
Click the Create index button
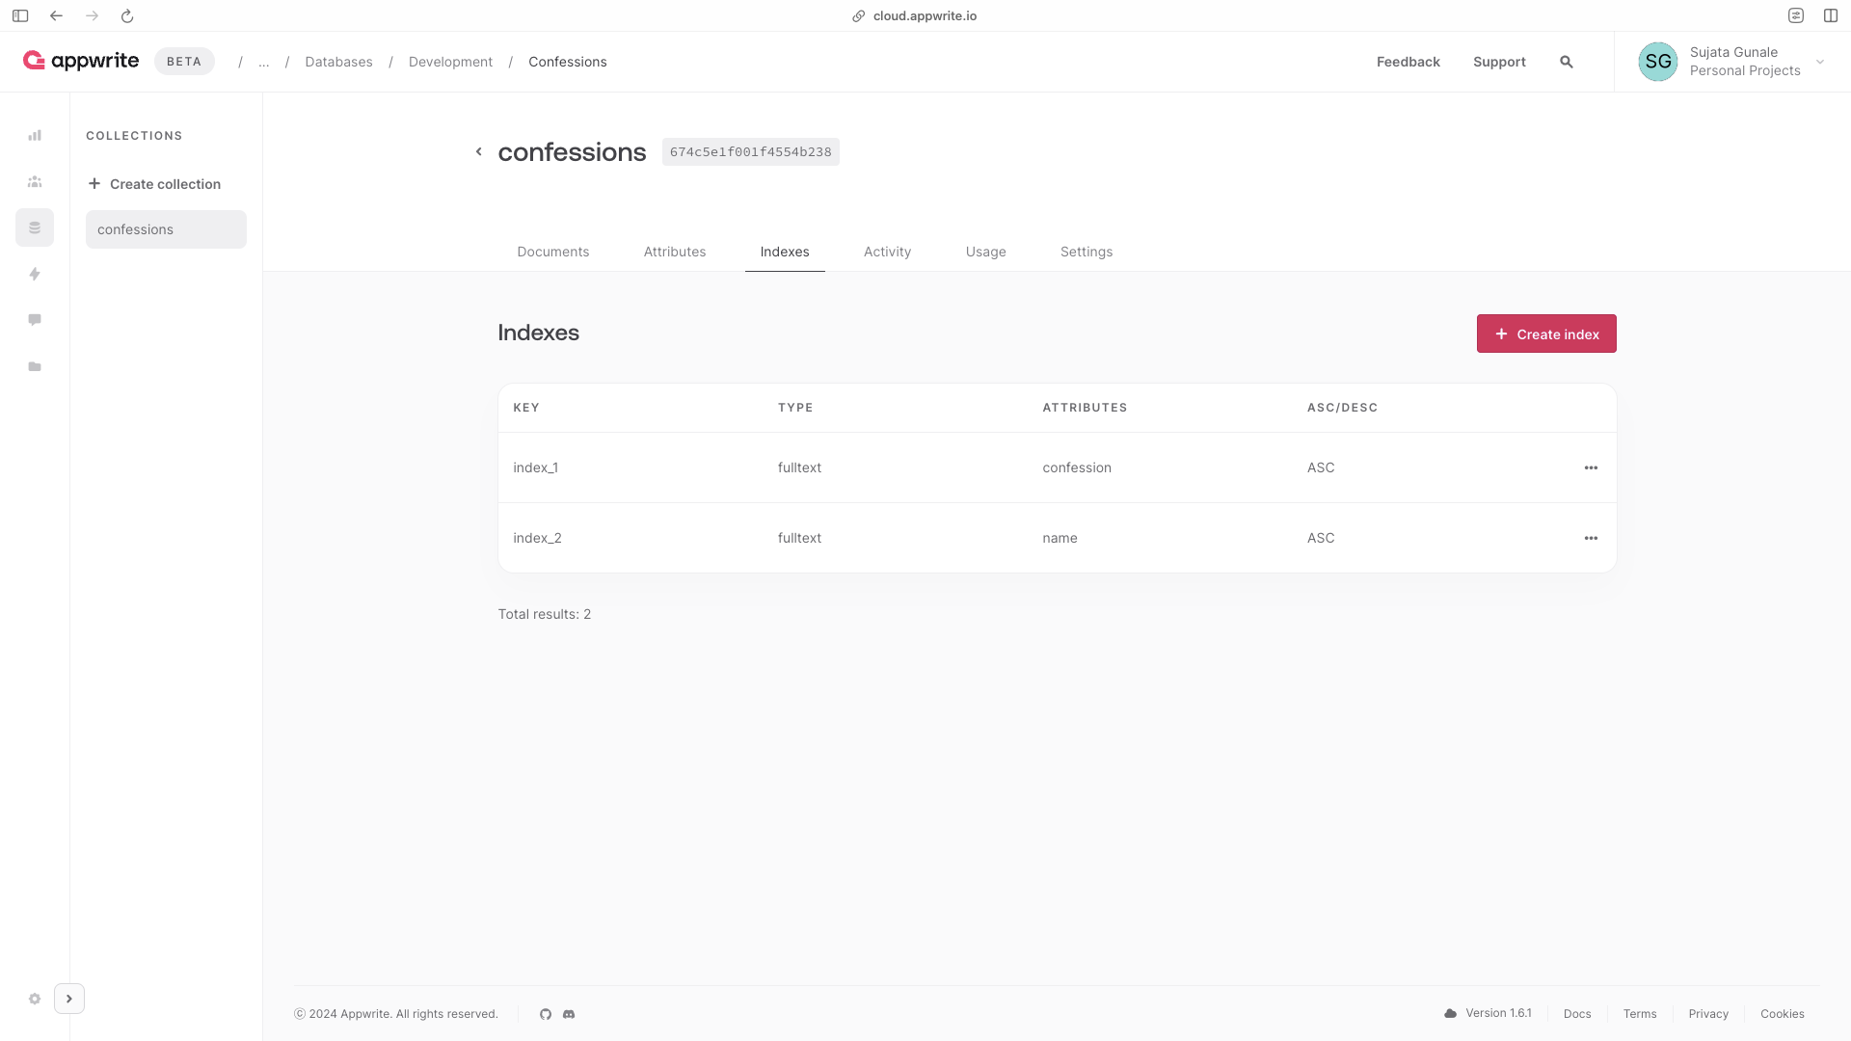pyautogui.click(x=1546, y=334)
